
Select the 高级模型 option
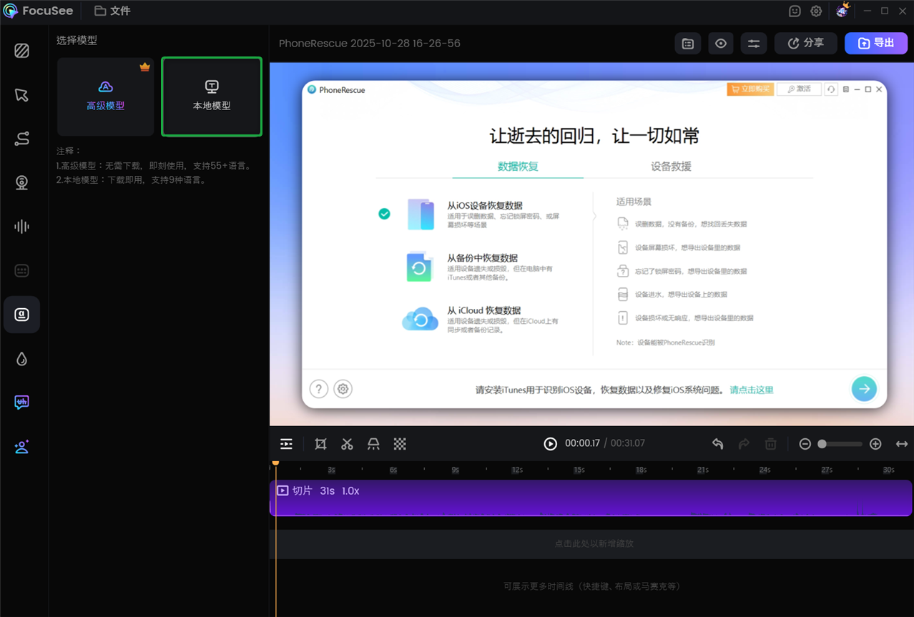point(105,97)
